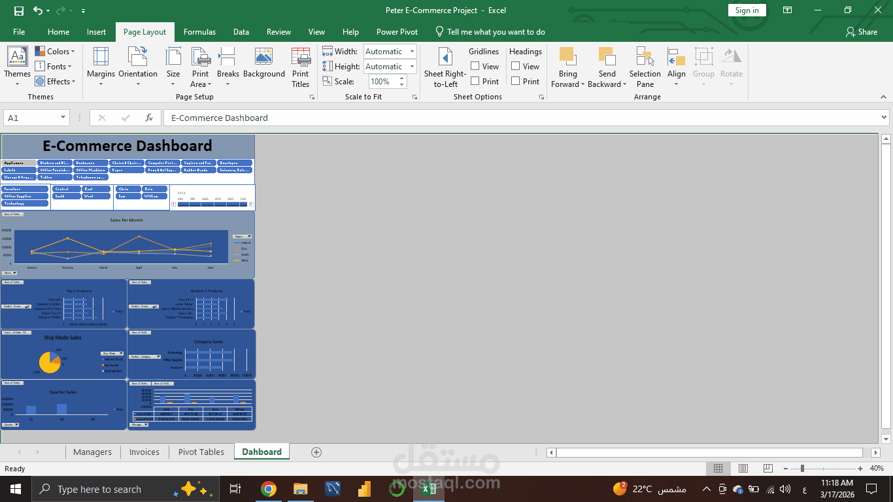Open the Margins options
The image size is (893, 502).
(101, 67)
